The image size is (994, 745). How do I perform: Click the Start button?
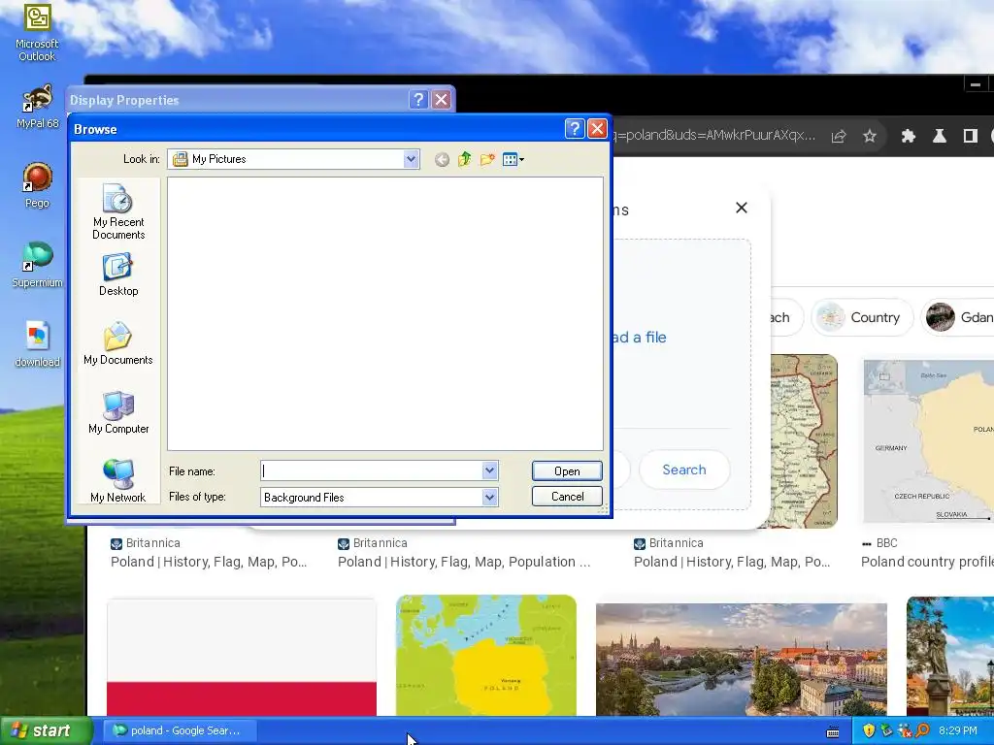coord(46,730)
